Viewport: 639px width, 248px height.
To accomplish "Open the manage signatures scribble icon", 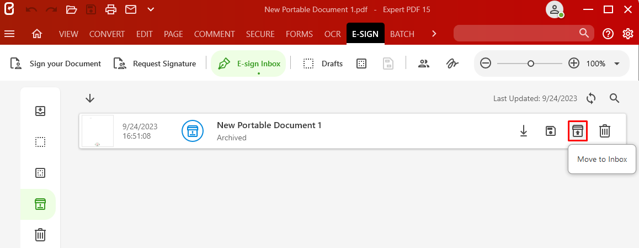I will (x=452, y=64).
